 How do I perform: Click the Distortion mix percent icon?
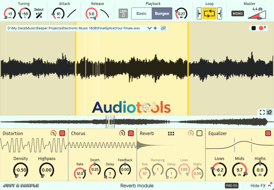[54, 133]
